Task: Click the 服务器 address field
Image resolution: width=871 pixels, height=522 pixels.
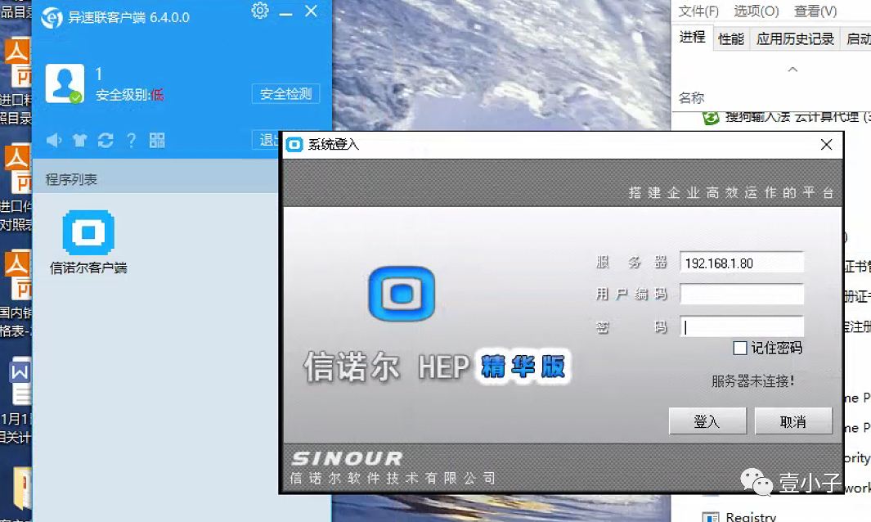Action: click(742, 263)
